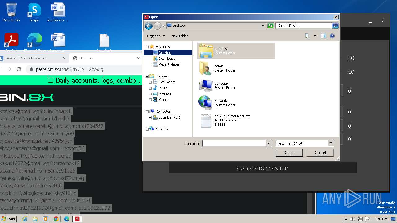Expand Local Disk (C:) node
Viewport: 397px width, 223px height.
(x=150, y=117)
